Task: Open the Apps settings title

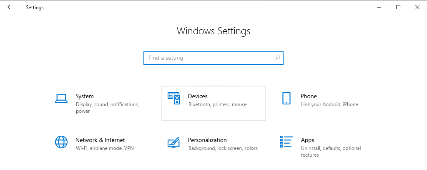Action: 307,140
